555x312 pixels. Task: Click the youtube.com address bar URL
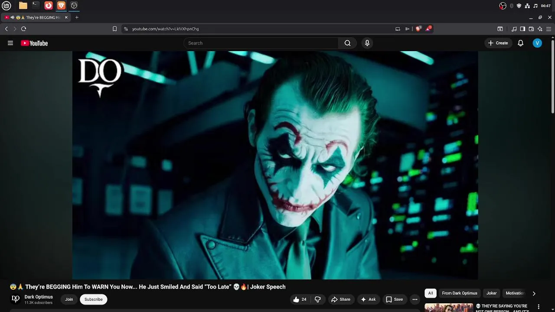pyautogui.click(x=165, y=29)
